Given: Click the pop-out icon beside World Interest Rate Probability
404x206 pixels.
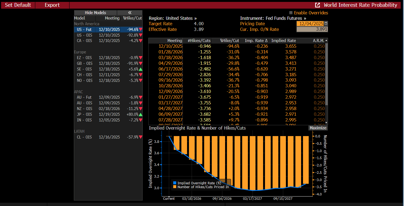Looking at the screenshot, I should pos(317,5).
